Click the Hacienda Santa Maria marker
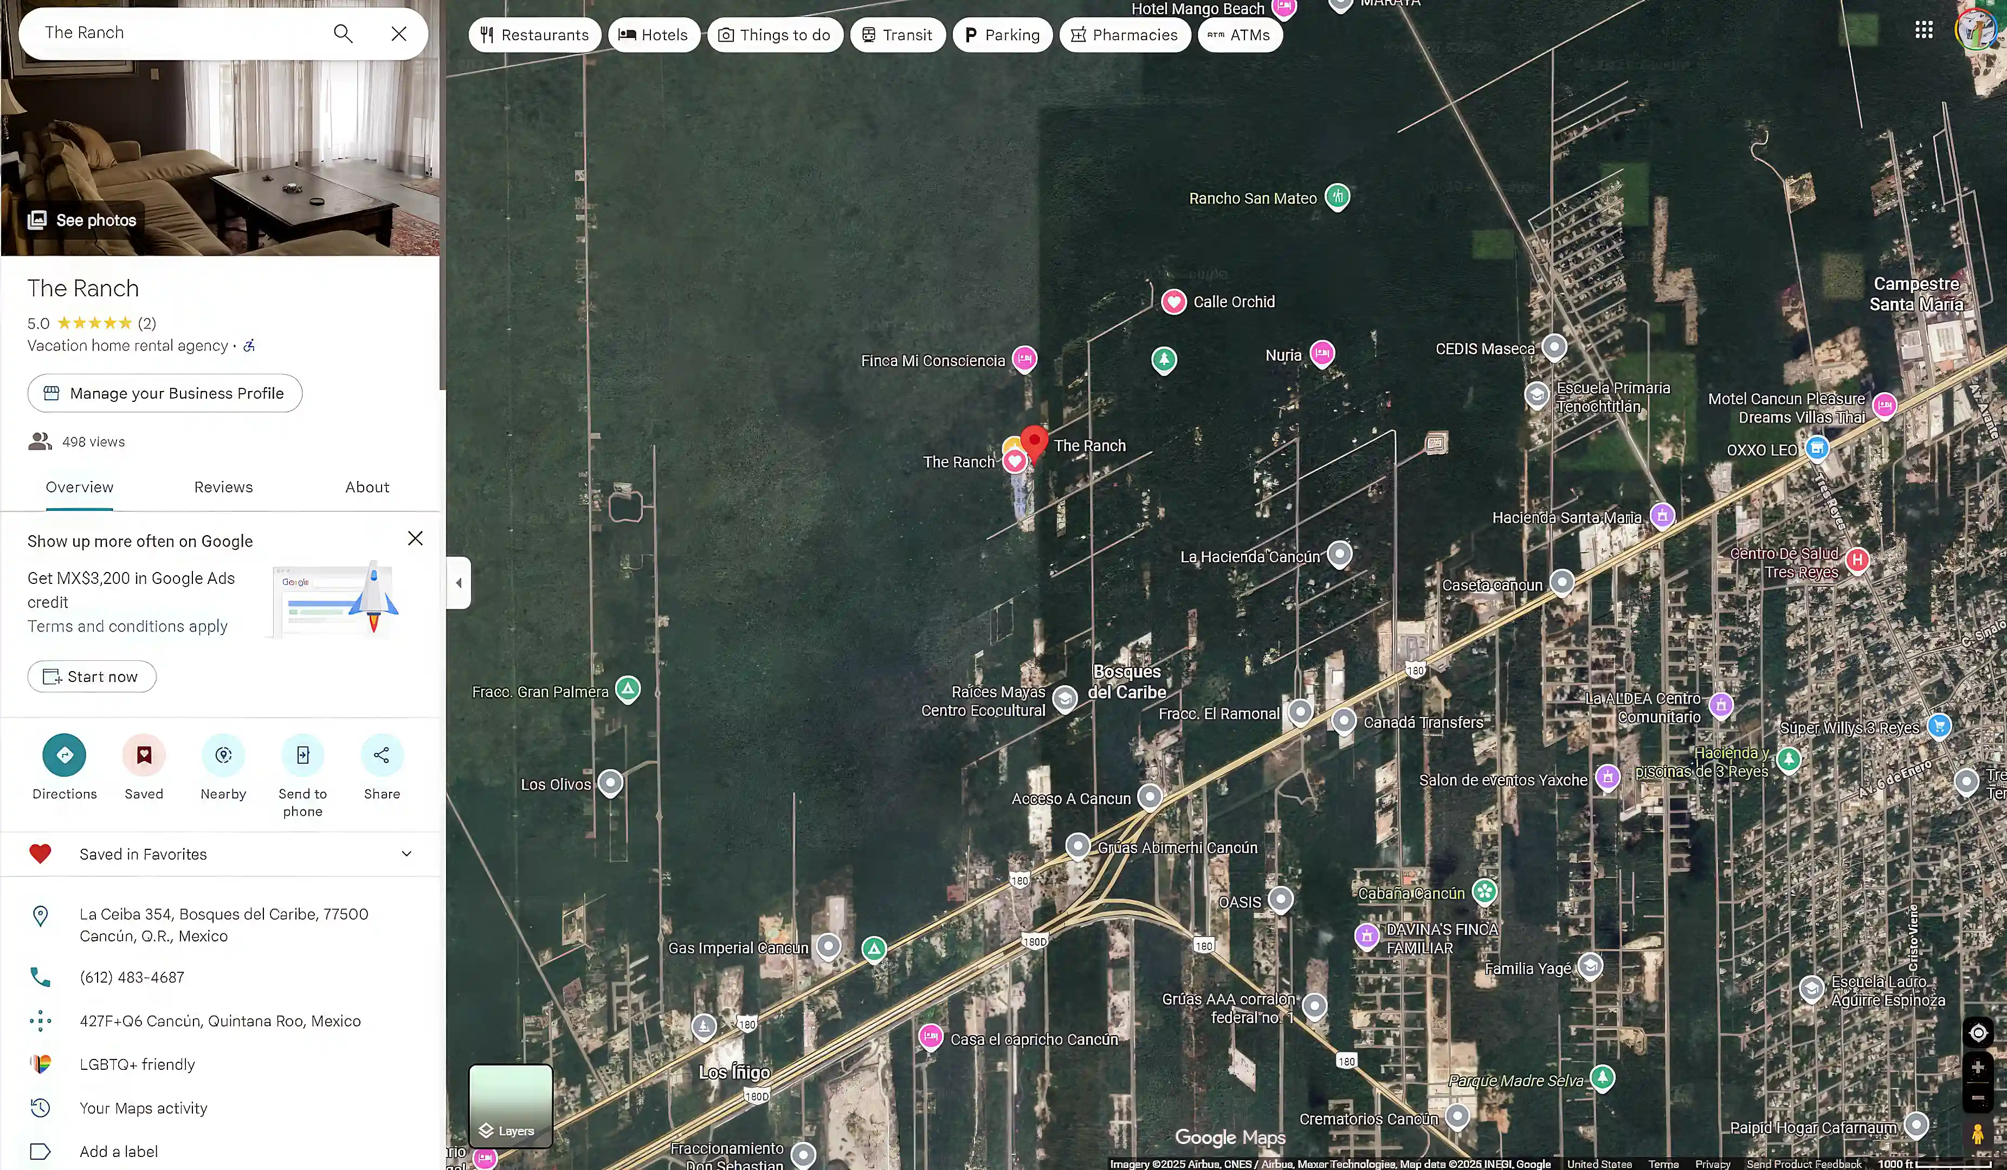Image resolution: width=2007 pixels, height=1170 pixels. [1662, 517]
